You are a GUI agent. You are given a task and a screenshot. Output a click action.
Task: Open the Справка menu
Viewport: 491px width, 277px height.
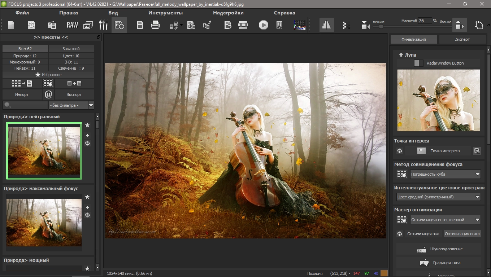[x=284, y=13]
